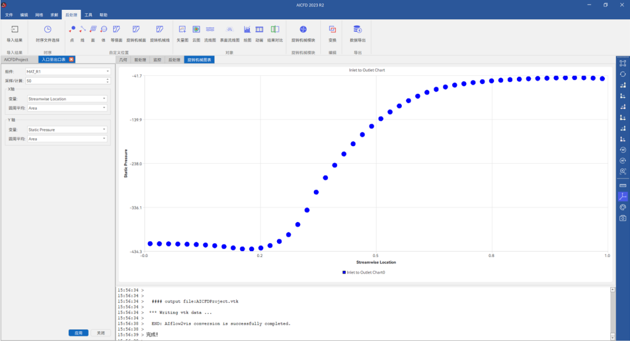Open the 工具 menu

pyautogui.click(x=89, y=15)
